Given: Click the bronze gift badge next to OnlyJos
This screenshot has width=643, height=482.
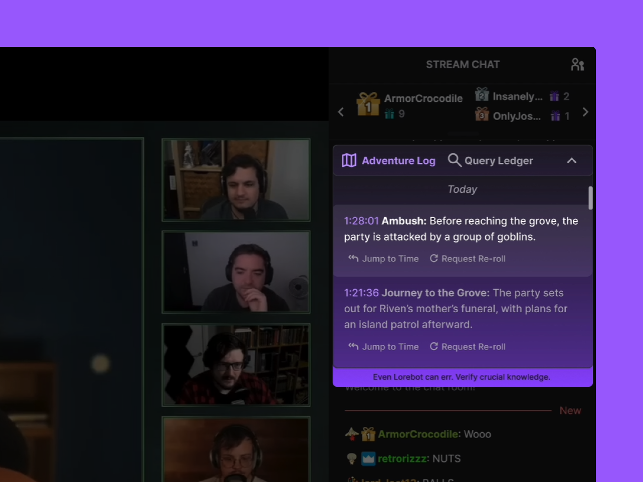Looking at the screenshot, I should coord(482,115).
